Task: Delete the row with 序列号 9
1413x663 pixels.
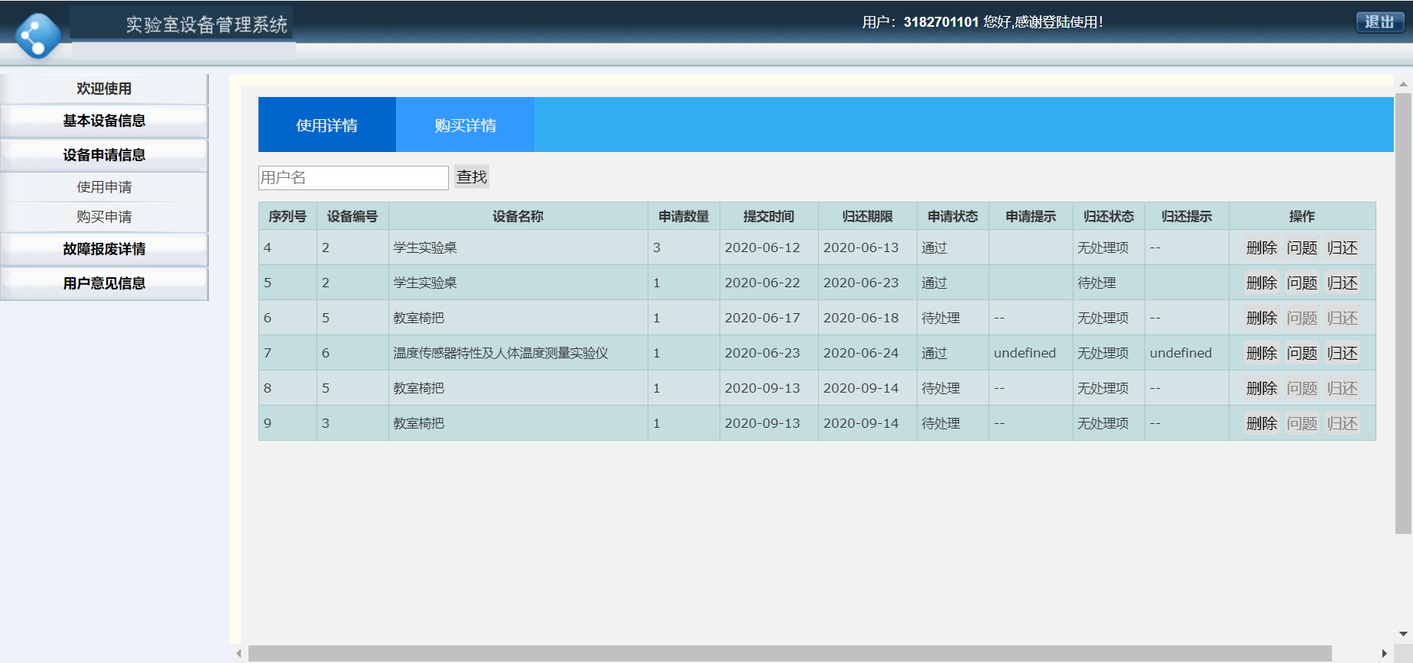Action: coord(1262,423)
